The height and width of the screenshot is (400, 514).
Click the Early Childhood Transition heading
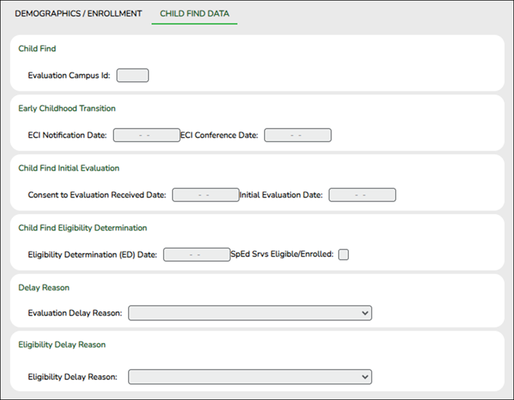tap(67, 108)
